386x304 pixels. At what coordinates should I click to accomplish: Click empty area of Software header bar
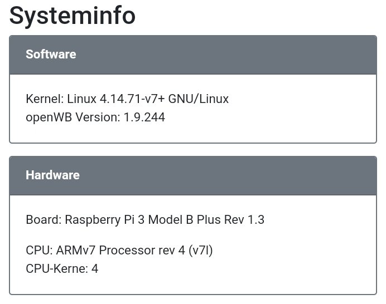coord(251,55)
